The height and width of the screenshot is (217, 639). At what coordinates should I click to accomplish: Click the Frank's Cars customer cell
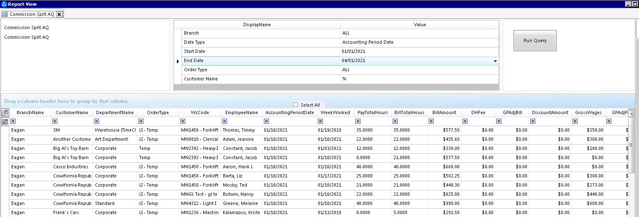click(x=72, y=212)
